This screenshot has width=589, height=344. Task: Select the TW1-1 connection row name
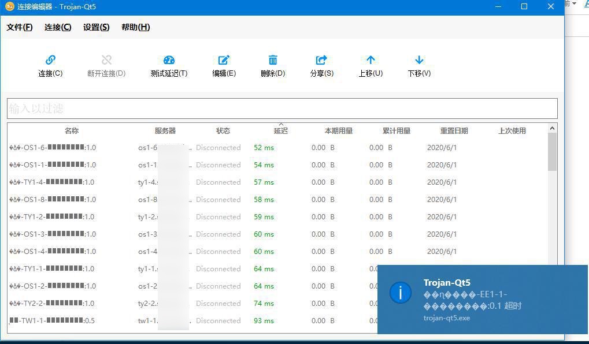pyautogui.click(x=52, y=320)
